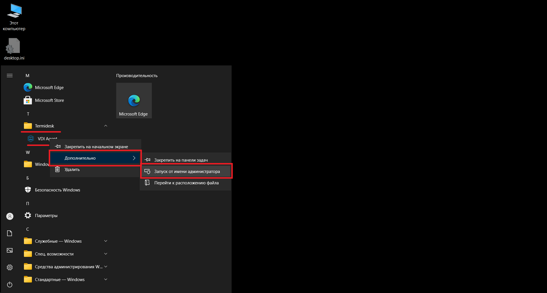Click the Средства администрирования folder icon
The width and height of the screenshot is (547, 293).
(28, 267)
